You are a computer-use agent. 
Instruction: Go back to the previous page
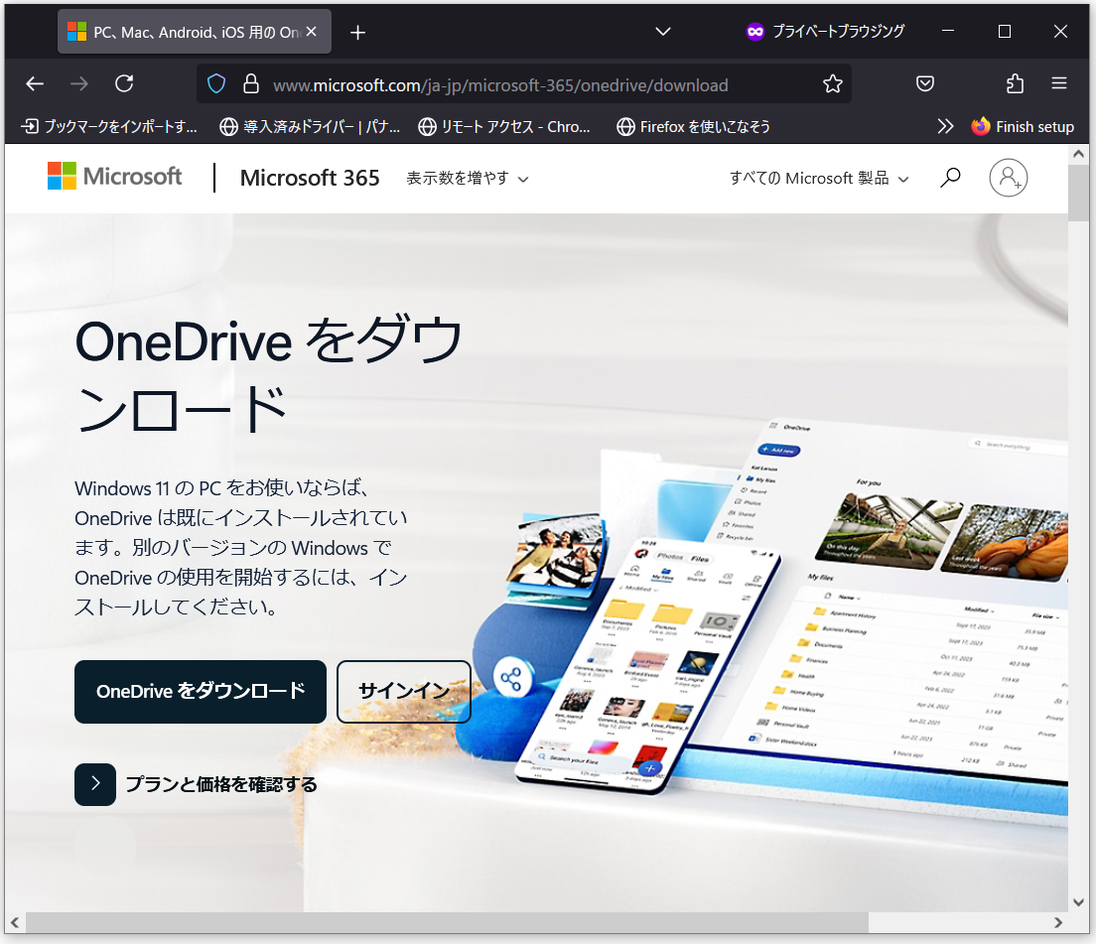coord(35,84)
